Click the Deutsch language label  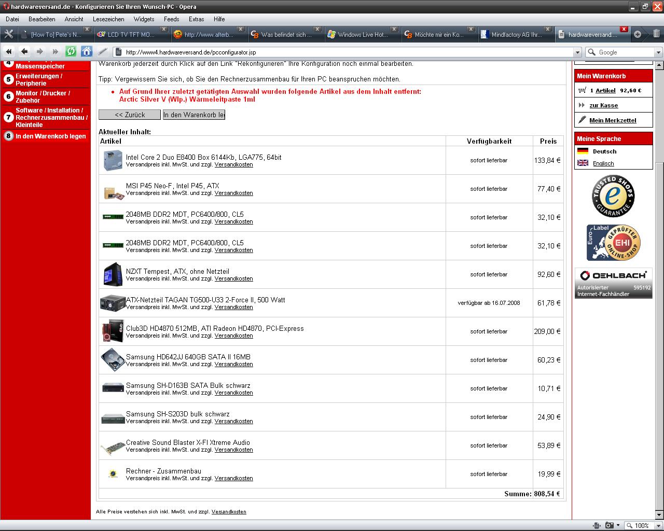[x=604, y=151]
